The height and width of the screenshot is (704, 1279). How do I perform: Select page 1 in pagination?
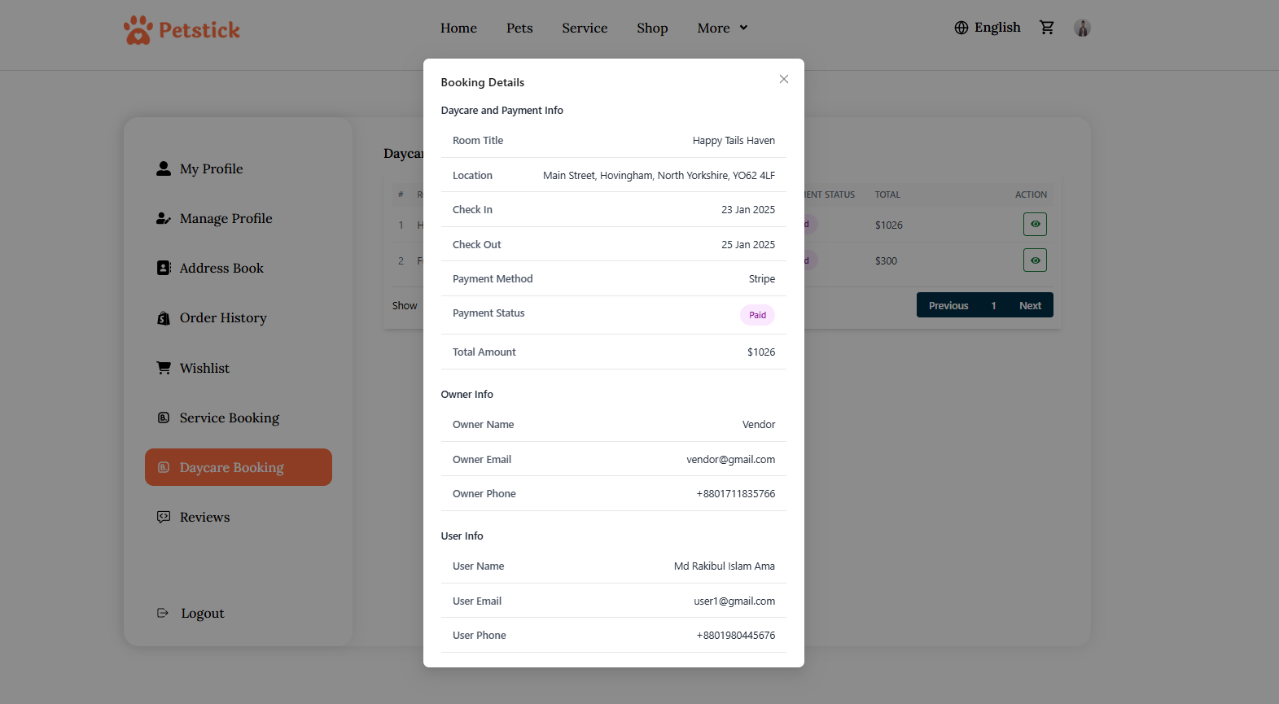[x=993, y=305]
